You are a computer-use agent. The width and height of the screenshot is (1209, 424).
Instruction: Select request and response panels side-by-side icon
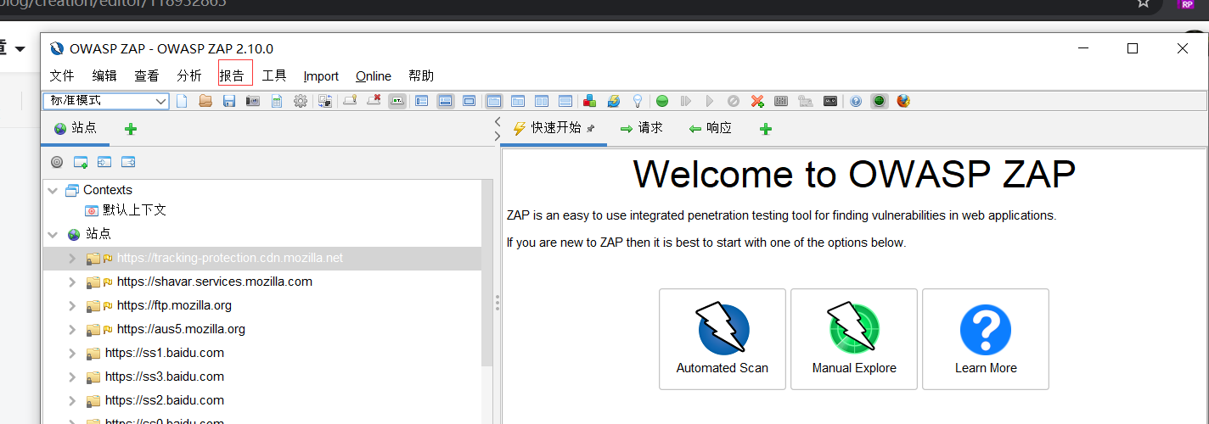[542, 101]
